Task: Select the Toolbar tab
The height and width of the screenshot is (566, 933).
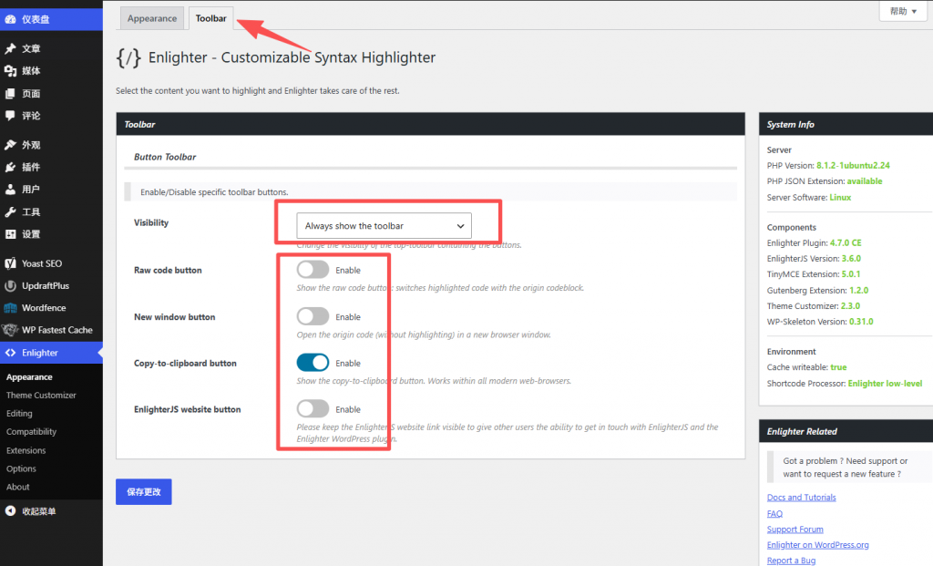Action: (211, 18)
